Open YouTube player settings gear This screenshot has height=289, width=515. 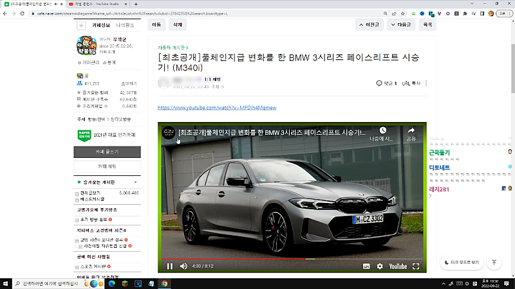point(380,267)
